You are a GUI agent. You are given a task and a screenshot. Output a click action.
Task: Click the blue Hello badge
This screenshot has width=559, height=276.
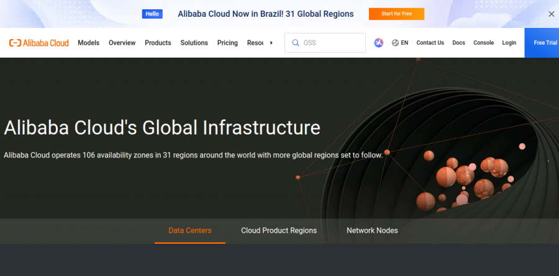tap(152, 14)
